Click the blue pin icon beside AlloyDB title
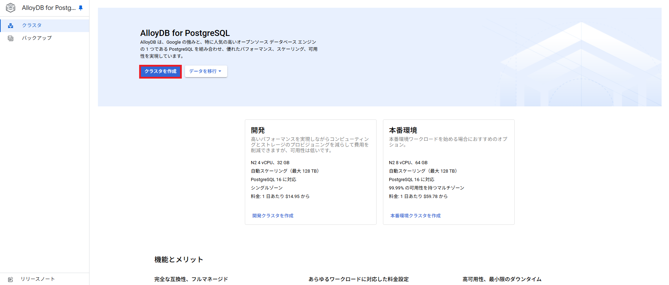 pyautogui.click(x=81, y=8)
